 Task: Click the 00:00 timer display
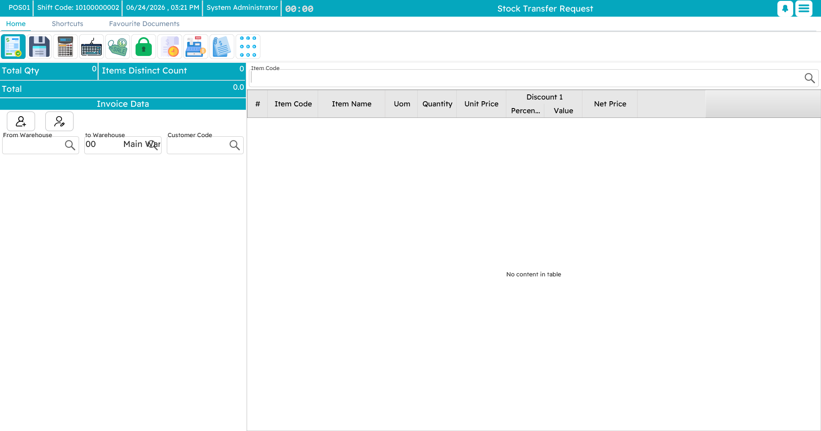tap(299, 9)
